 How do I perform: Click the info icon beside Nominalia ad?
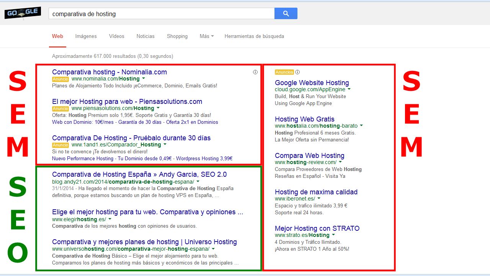[x=255, y=72]
